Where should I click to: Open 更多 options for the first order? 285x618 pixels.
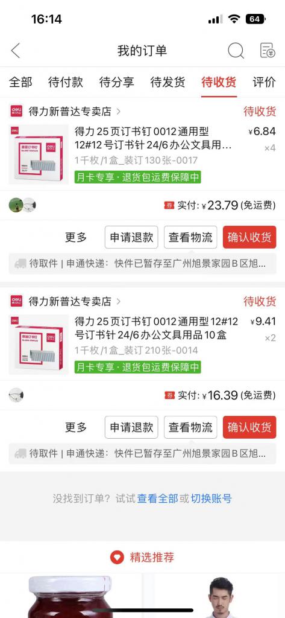[76, 237]
